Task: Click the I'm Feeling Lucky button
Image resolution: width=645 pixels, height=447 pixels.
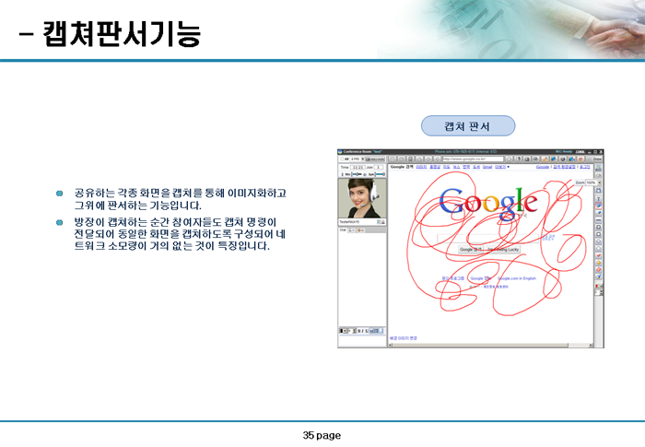Action: tap(503, 250)
